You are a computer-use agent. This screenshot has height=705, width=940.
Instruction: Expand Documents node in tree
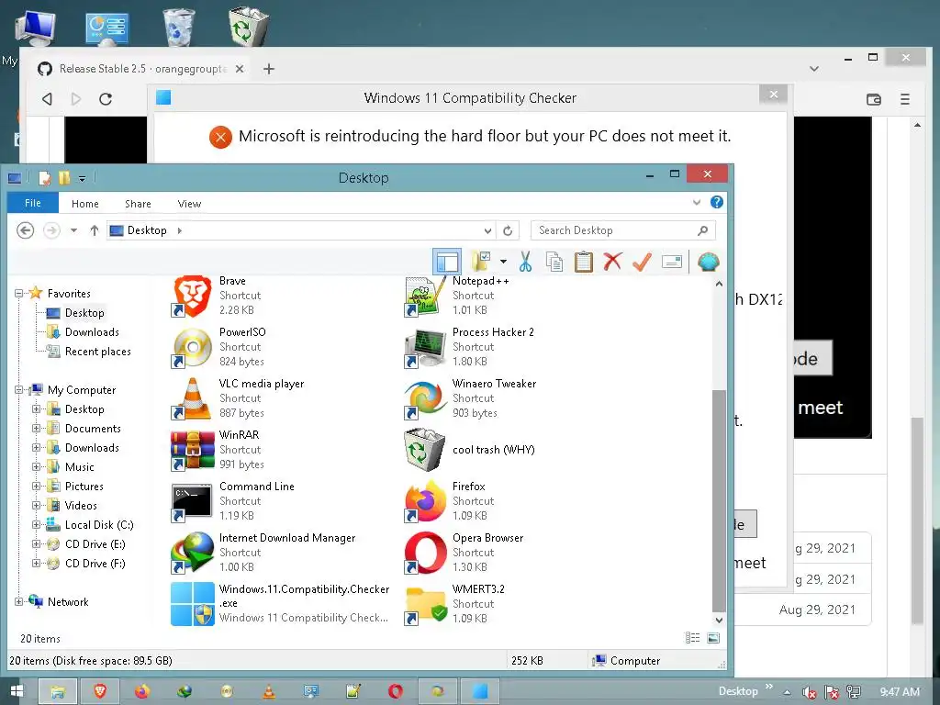36,428
